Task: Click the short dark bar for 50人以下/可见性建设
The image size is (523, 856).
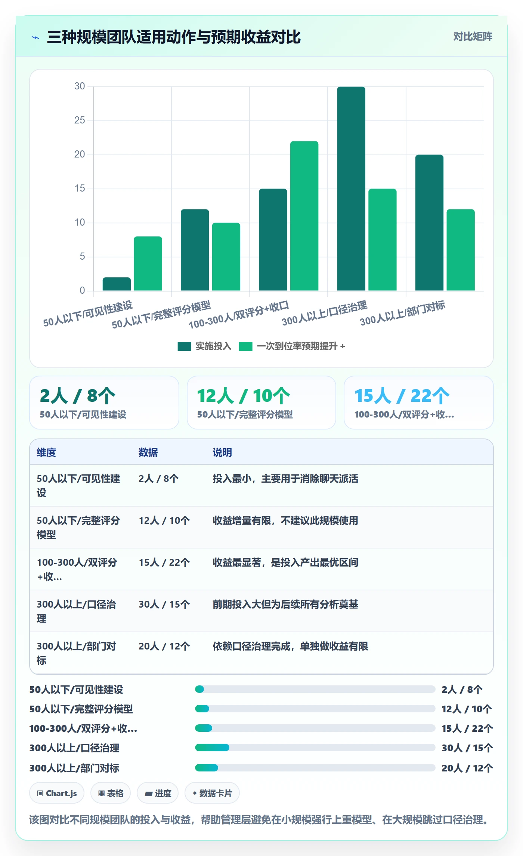Action: click(x=117, y=284)
